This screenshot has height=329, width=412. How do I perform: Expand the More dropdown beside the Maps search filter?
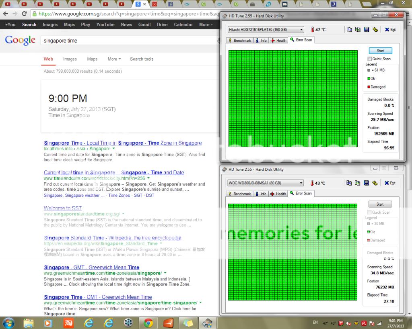point(114,59)
